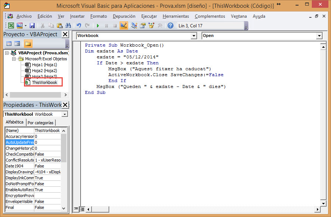The width and height of the screenshot is (331, 217).
Task: Click View Code icon in Project panel
Action: (x=9, y=44)
